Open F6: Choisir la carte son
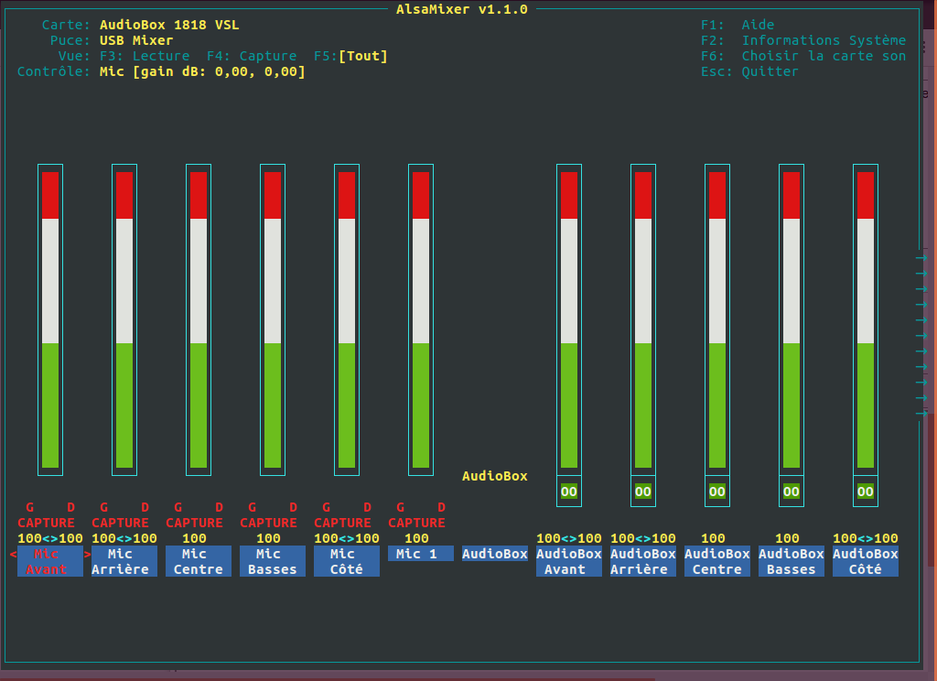Screen dimensions: 937x681 pyautogui.click(x=803, y=56)
